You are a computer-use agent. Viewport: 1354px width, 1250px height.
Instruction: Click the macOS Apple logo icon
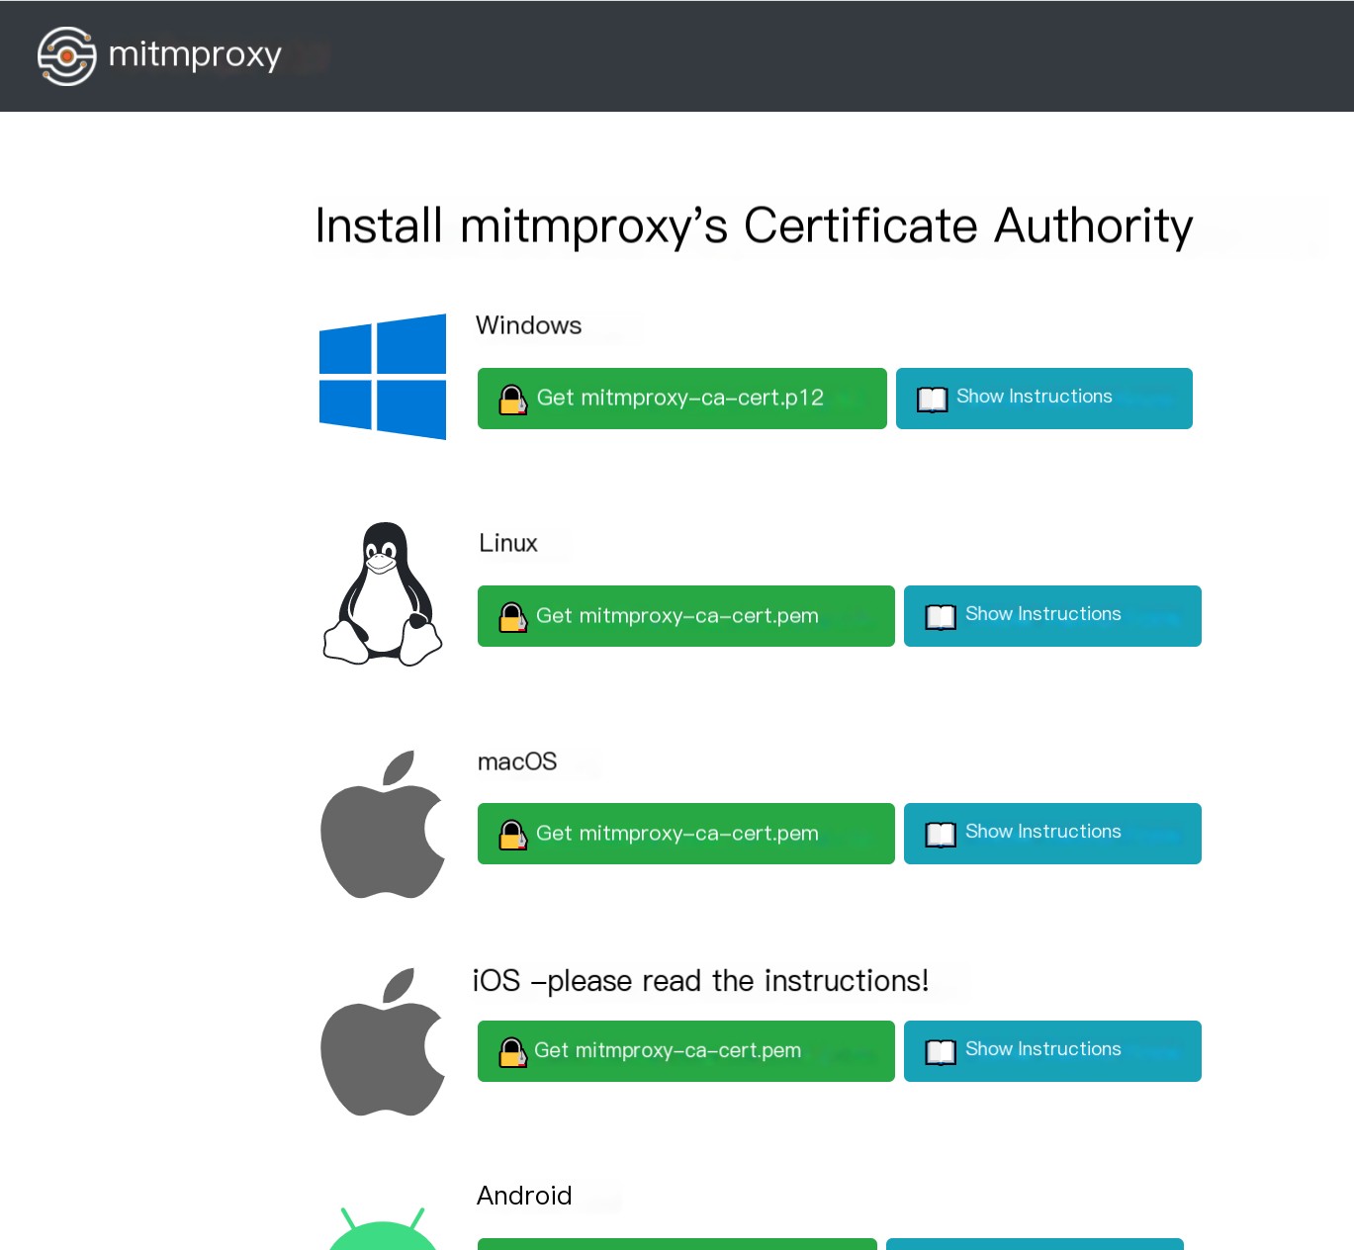[x=383, y=824]
